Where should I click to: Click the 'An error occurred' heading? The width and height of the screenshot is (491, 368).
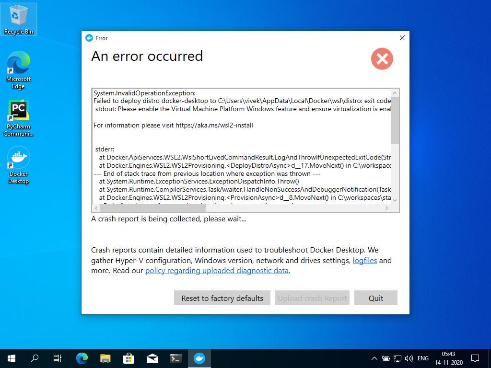(x=147, y=57)
